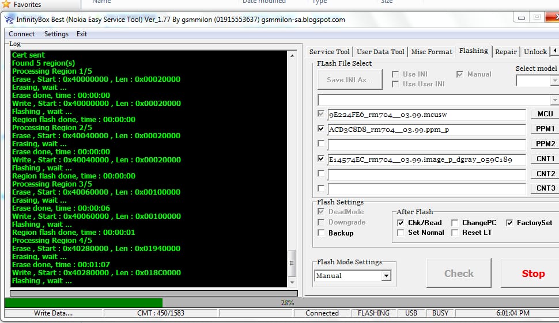Uncheck the FactorySet option

pyautogui.click(x=509, y=223)
